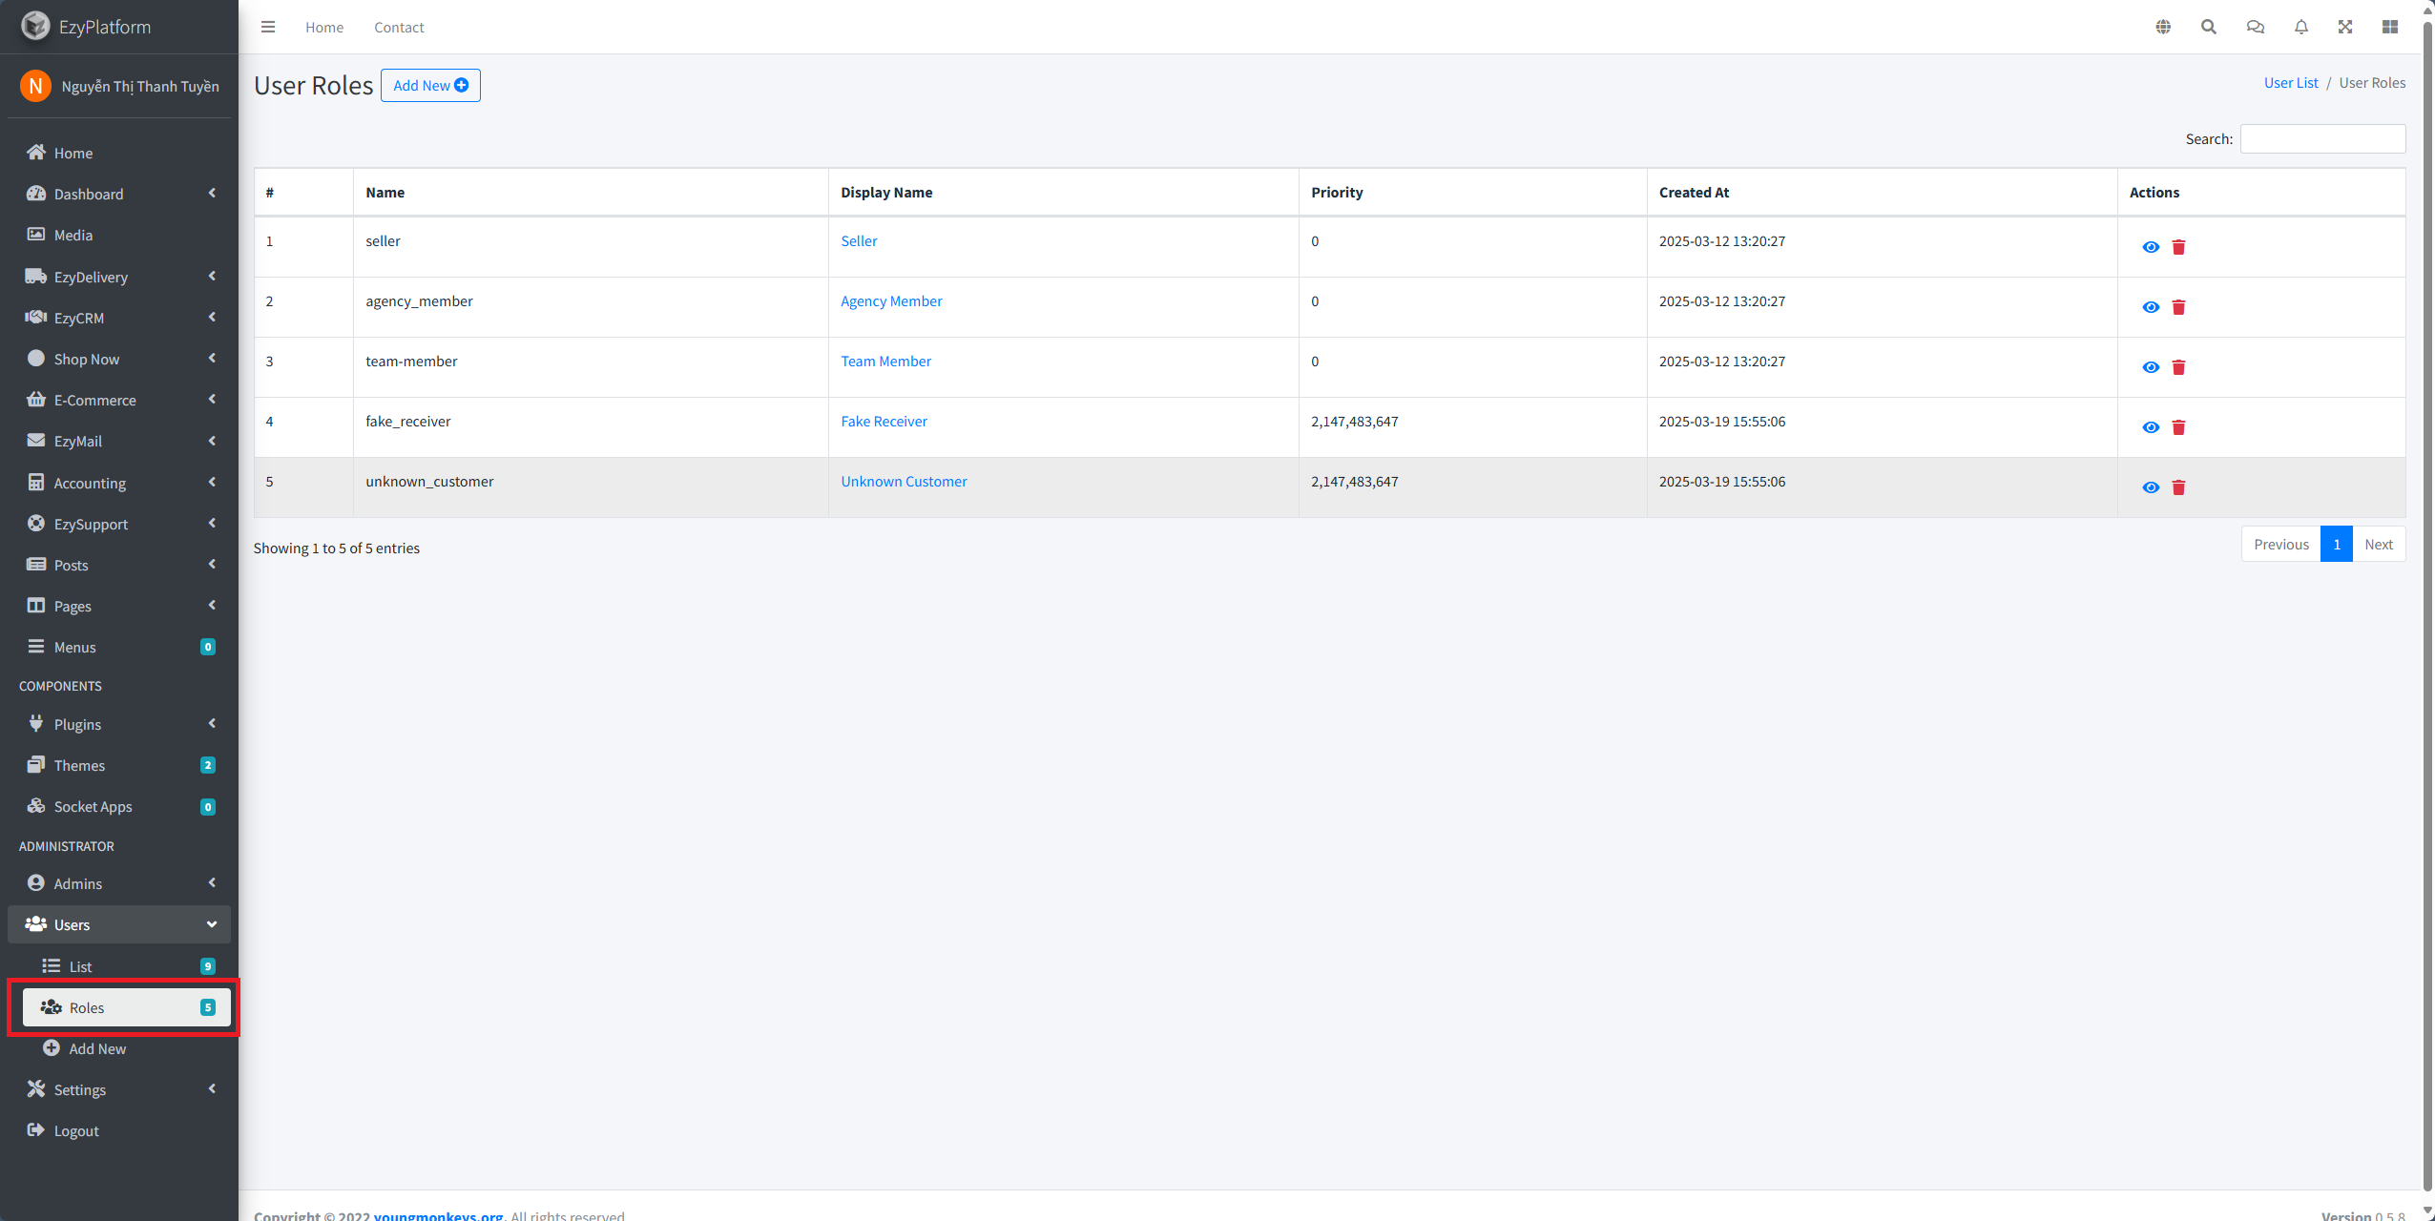The image size is (2435, 1221).
Task: Open the chat messages icon
Action: click(2256, 27)
